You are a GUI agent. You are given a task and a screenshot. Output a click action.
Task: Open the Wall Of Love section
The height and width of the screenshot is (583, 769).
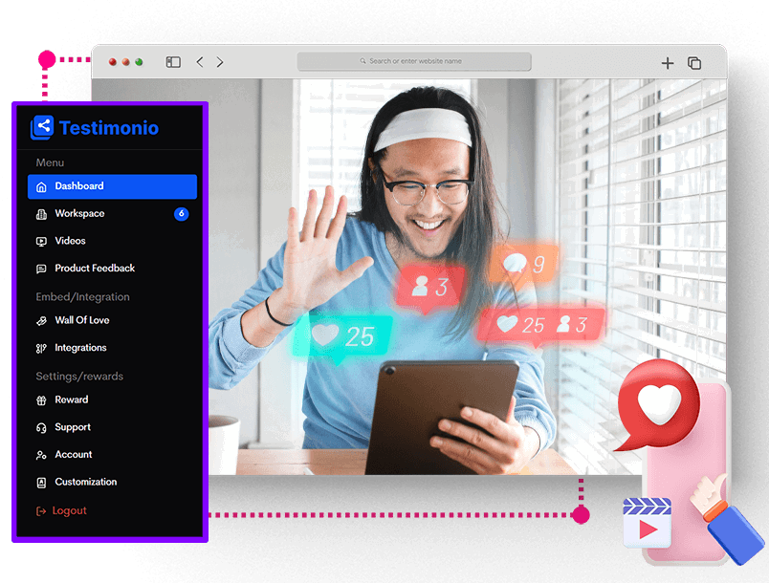[82, 321]
